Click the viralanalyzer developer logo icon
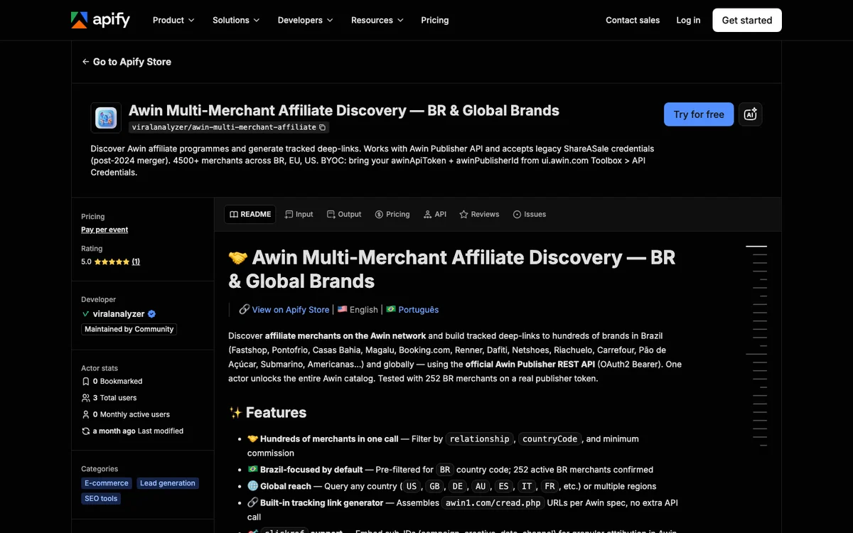The height and width of the screenshot is (533, 853). pyautogui.click(x=86, y=314)
